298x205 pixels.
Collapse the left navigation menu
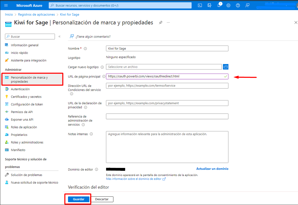click(x=60, y=37)
